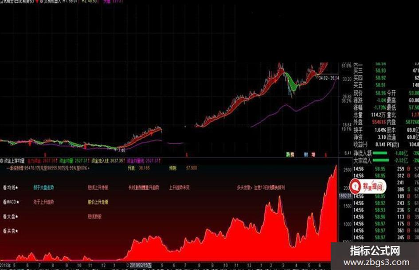The width and height of the screenshot is (419, 270).
Task: Click the tick row with volume 113
Action: coord(386,217)
